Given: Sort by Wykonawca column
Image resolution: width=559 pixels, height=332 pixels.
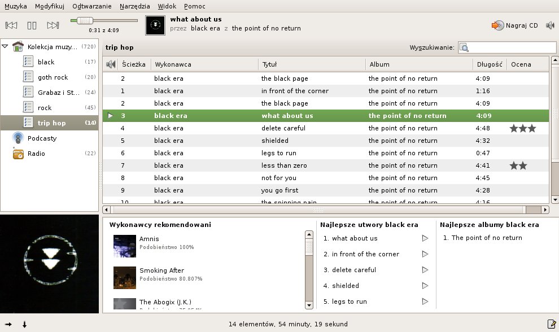Looking at the screenshot, I should tap(204, 64).
